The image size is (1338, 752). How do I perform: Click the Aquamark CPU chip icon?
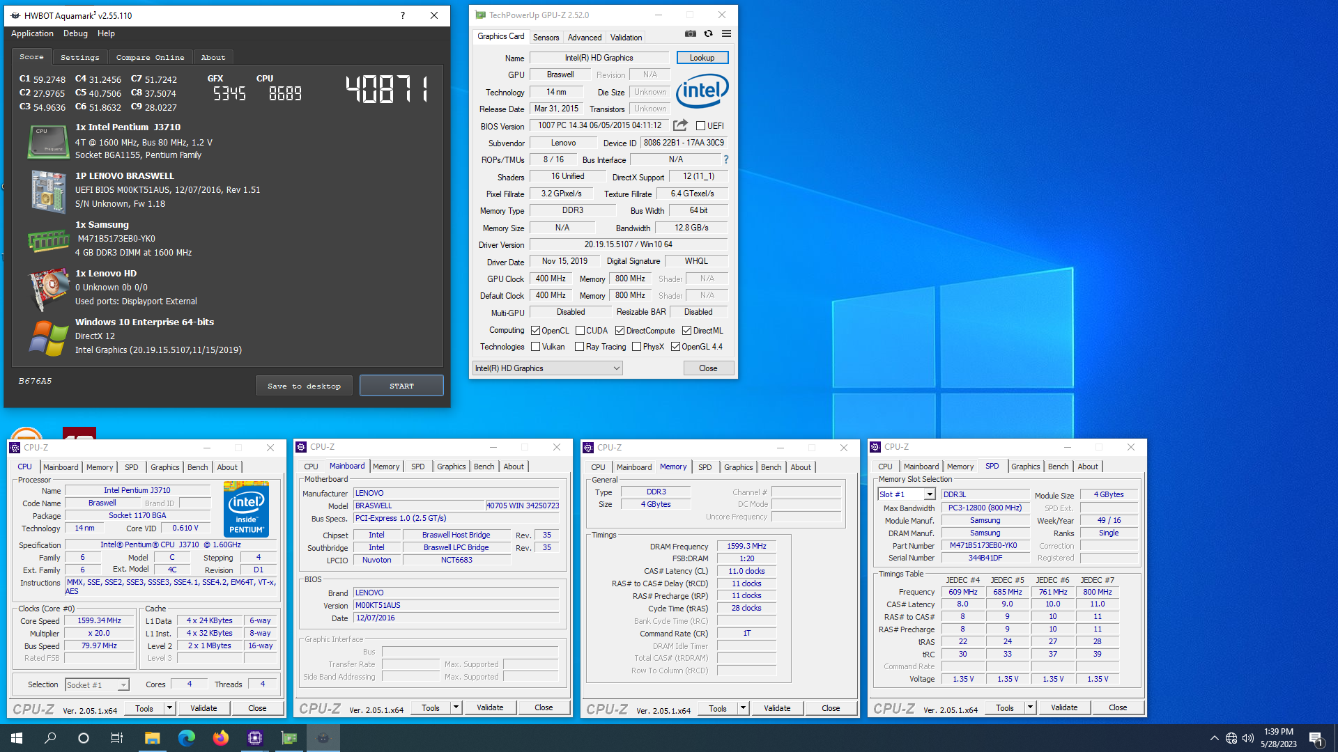click(x=47, y=141)
